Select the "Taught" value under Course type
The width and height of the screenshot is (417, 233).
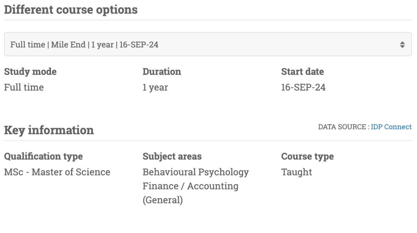pos(297,172)
